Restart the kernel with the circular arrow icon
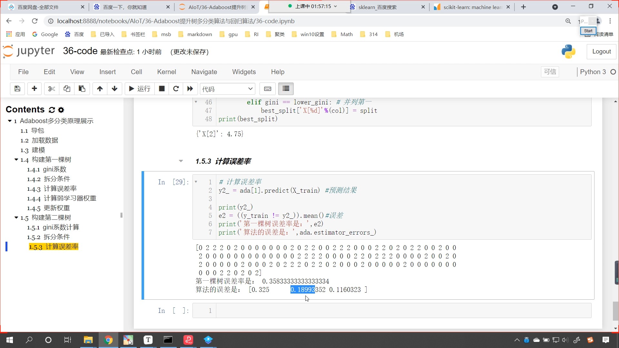The width and height of the screenshot is (619, 348). click(x=176, y=89)
